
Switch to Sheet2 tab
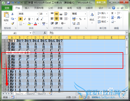point(30,94)
